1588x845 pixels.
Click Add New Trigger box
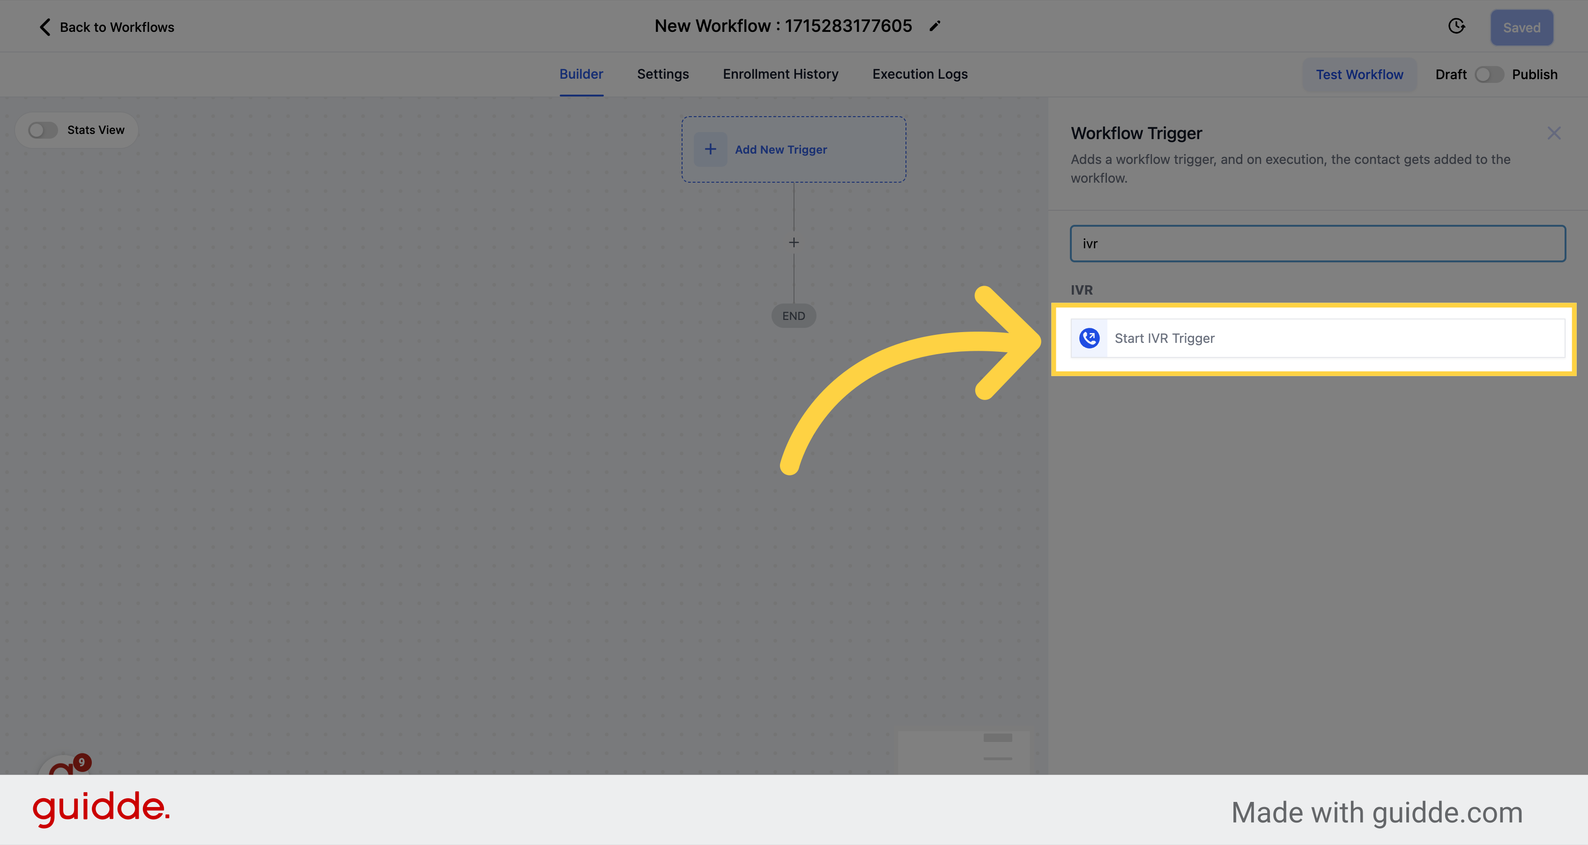(x=794, y=149)
